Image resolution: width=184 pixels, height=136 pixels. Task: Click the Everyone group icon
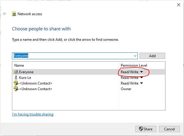(16, 72)
